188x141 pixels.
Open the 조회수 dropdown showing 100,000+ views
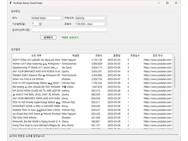pyautogui.click(x=91, y=24)
